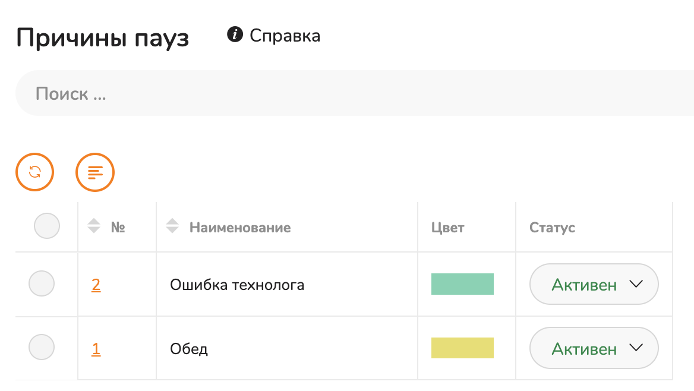This screenshot has width=694, height=391.
Task: Open record link number 1
Action: click(96, 349)
